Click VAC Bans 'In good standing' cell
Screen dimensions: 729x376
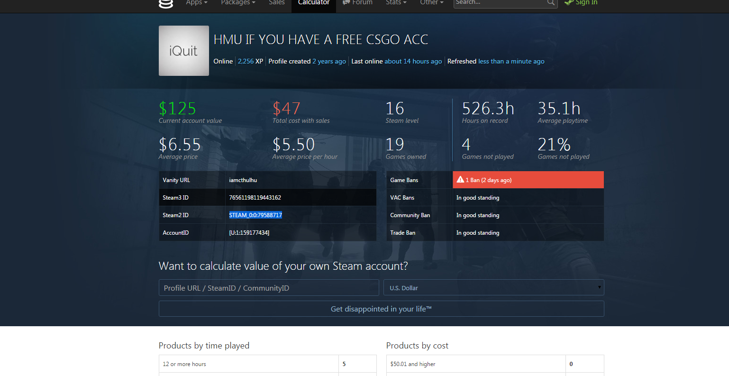[528, 198]
